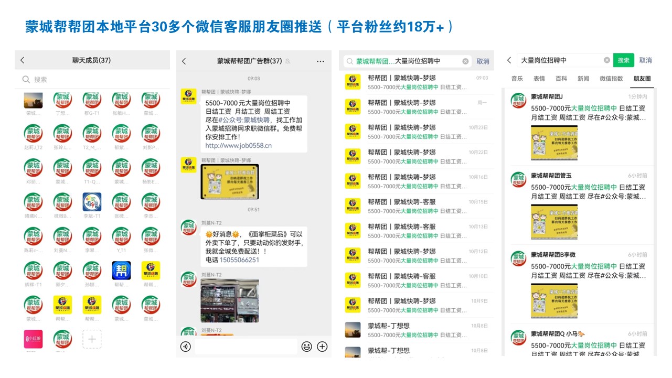Go back from 蒙城帮帮团广告群 chat

[184, 61]
